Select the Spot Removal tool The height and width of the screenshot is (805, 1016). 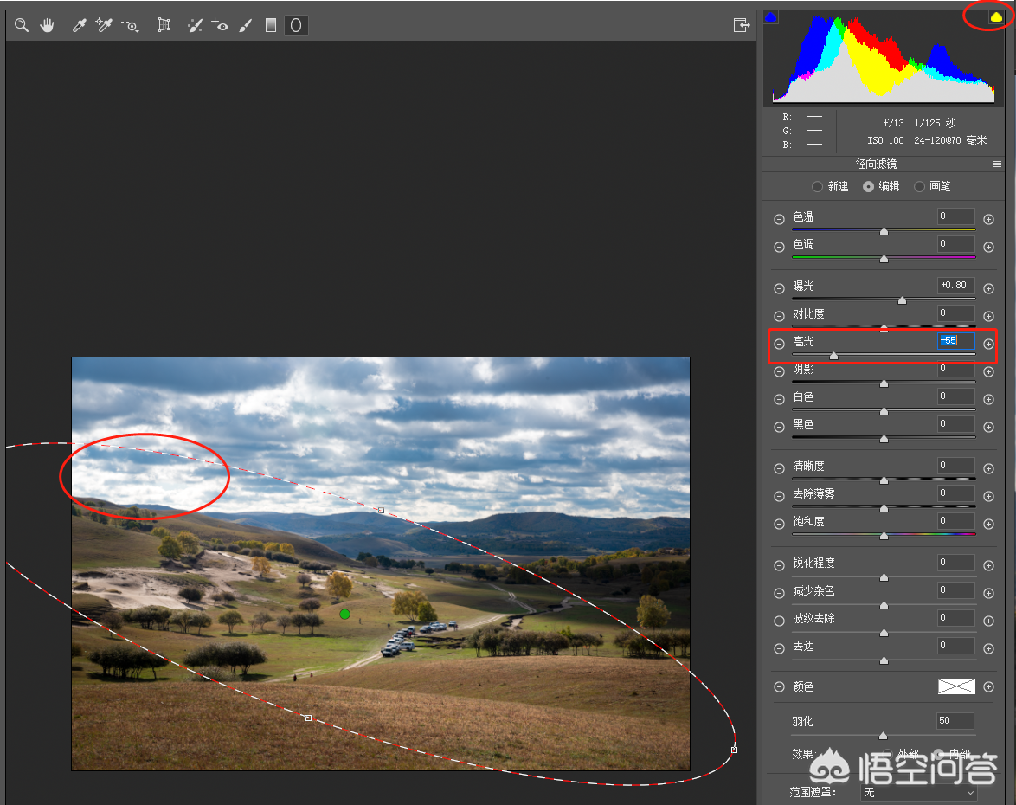195,25
